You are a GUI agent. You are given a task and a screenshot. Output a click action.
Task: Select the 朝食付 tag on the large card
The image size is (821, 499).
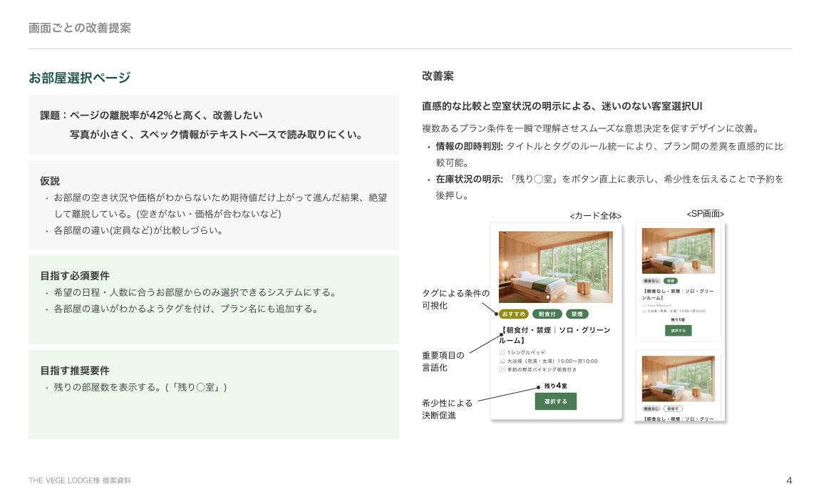(x=547, y=314)
